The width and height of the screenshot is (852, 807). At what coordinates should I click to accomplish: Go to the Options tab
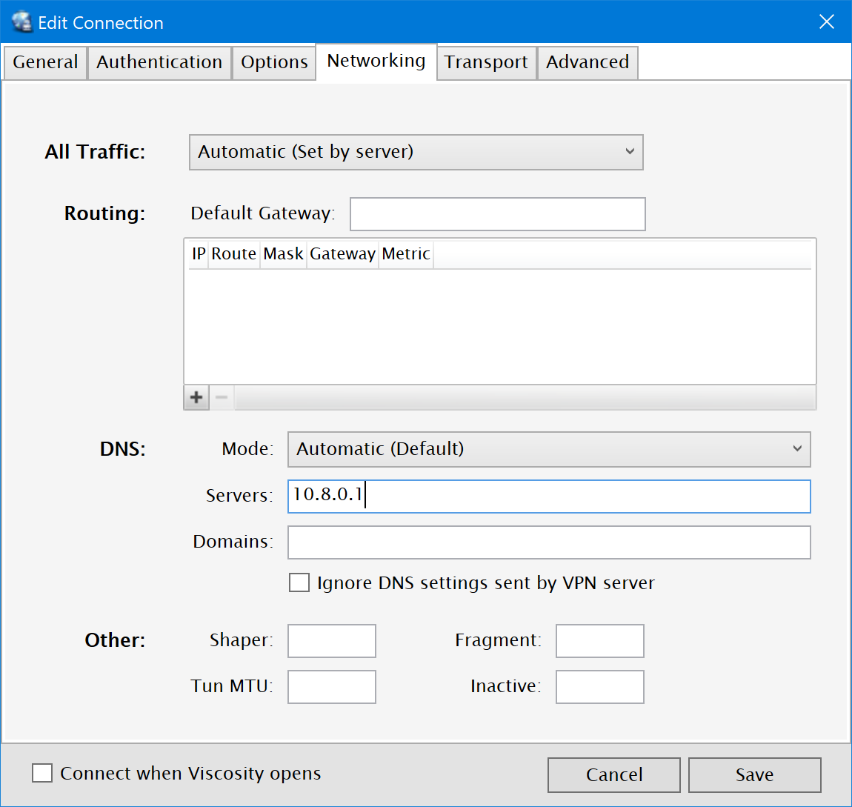coord(274,62)
